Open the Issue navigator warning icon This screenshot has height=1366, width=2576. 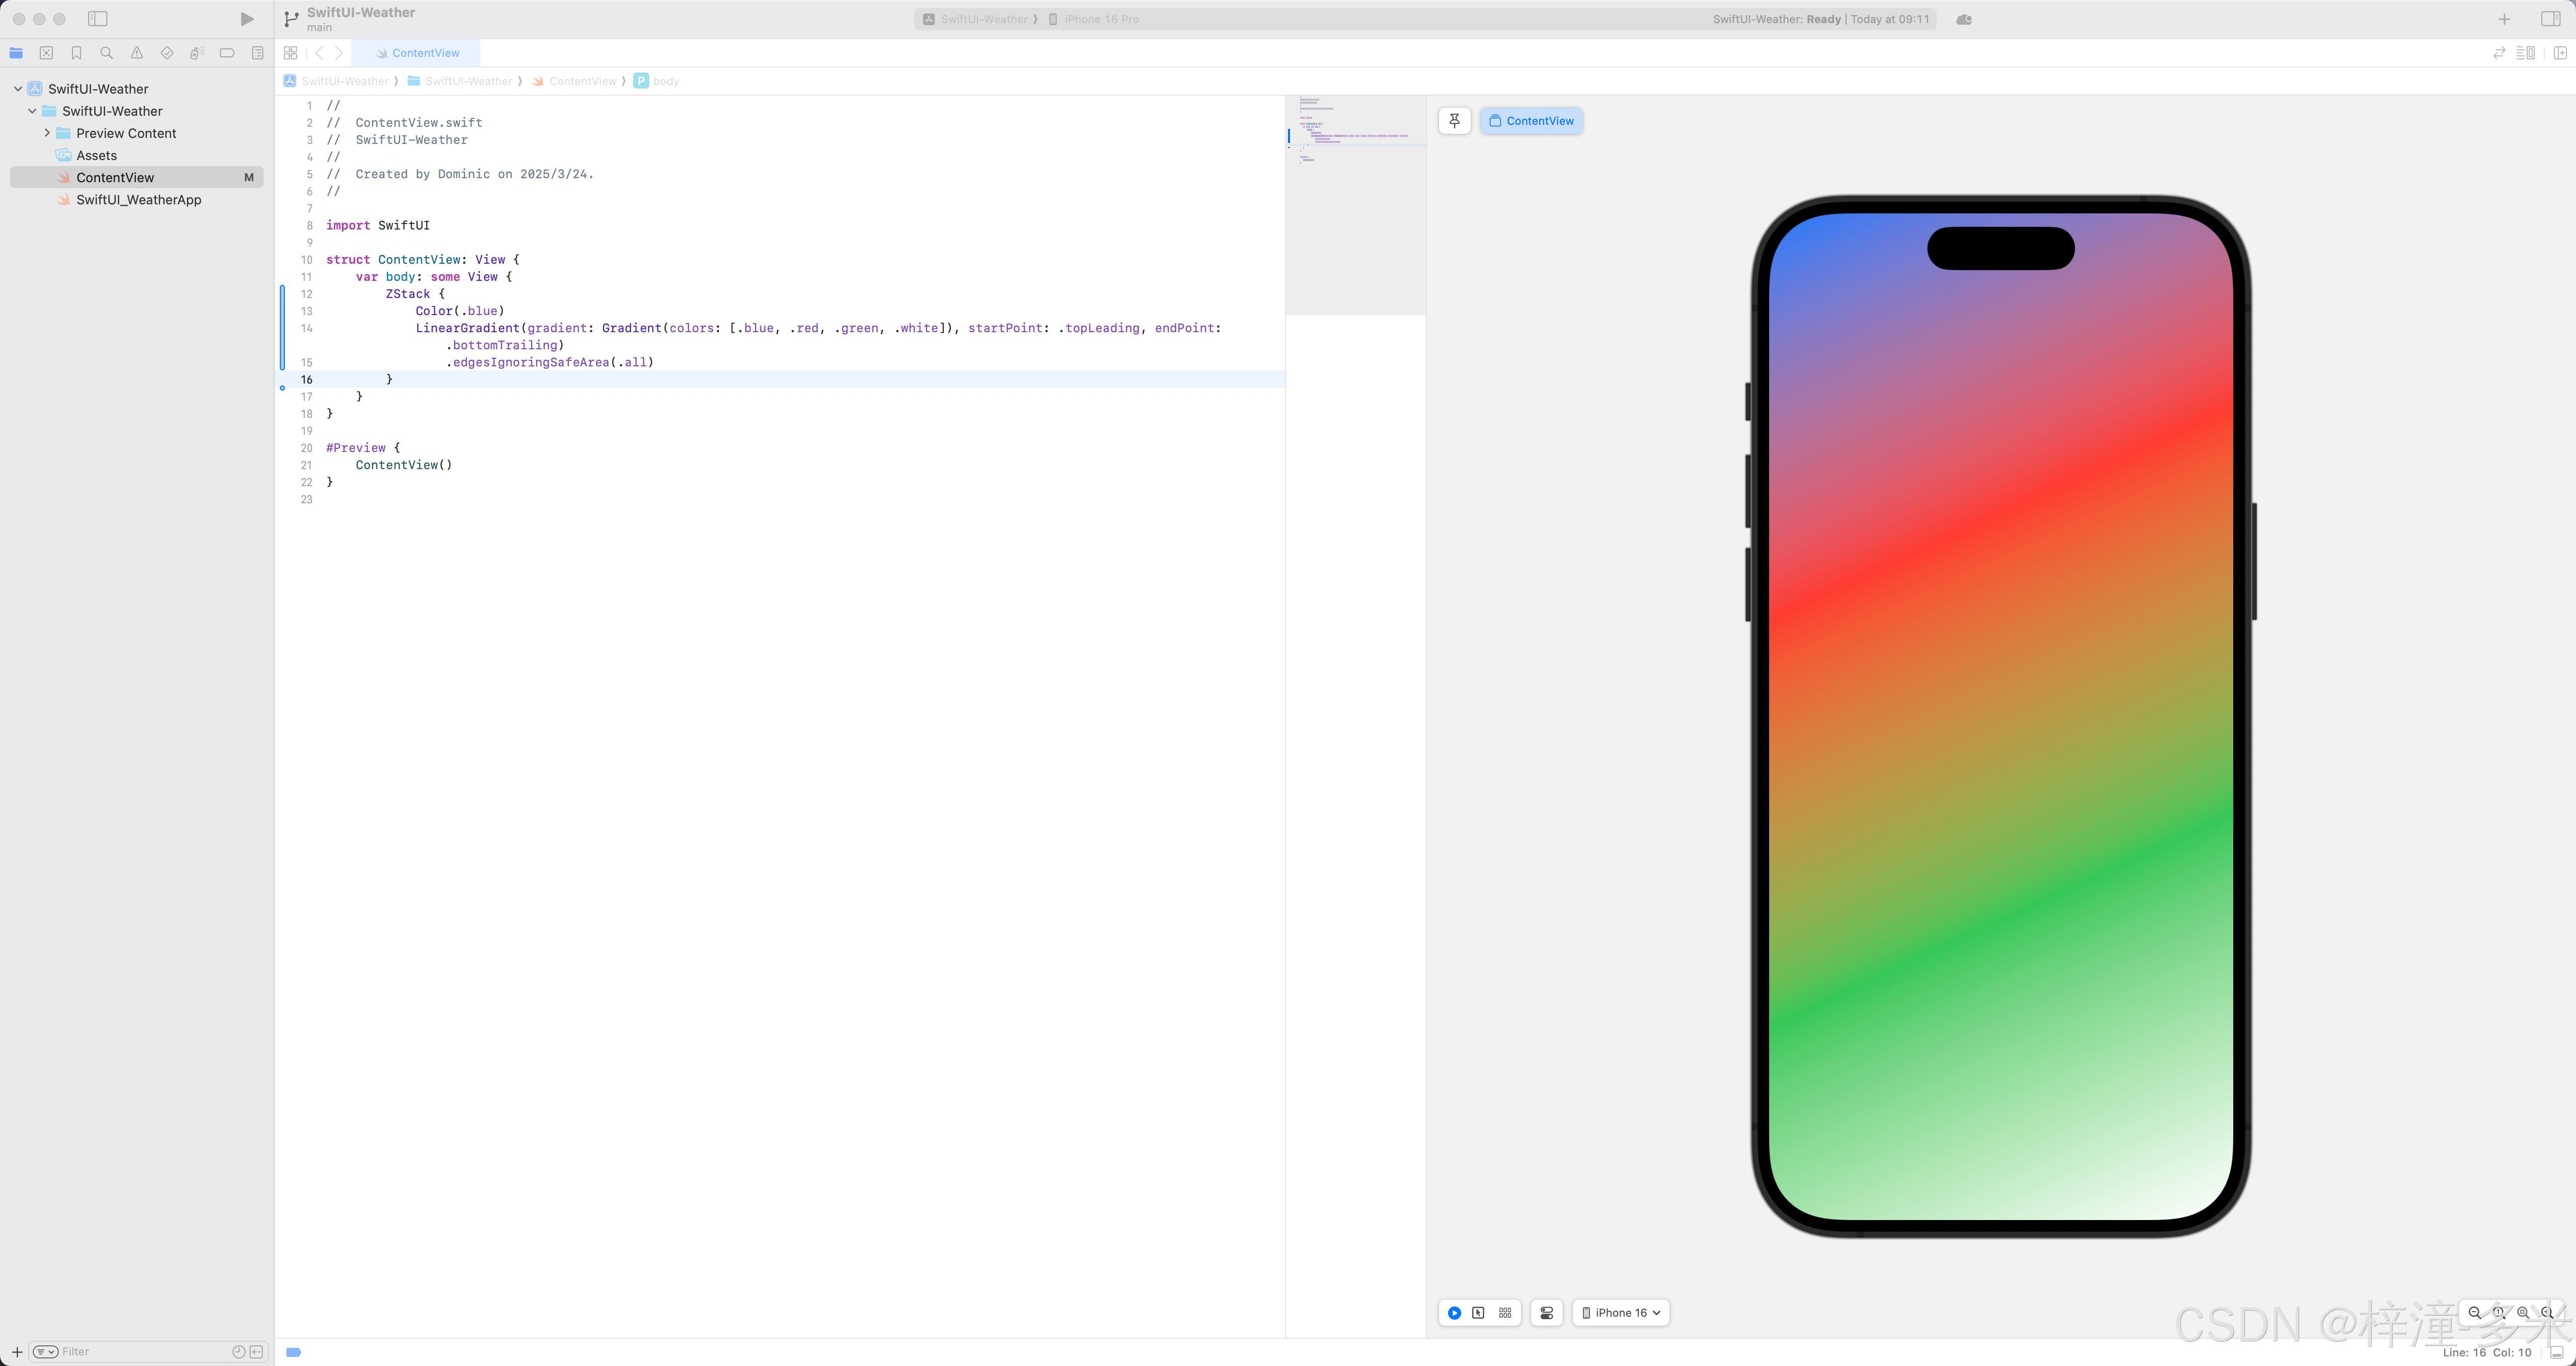[x=137, y=53]
